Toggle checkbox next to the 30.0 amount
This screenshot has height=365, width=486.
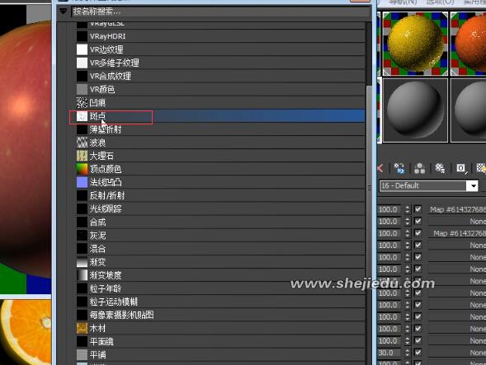(x=418, y=353)
